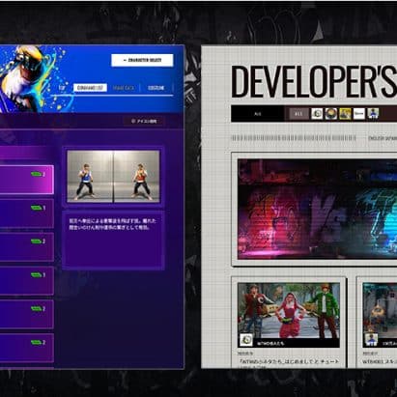This screenshot has height=397, width=397.
Task: Select the black All tab in Developer's panel
Action: pyautogui.click(x=257, y=114)
